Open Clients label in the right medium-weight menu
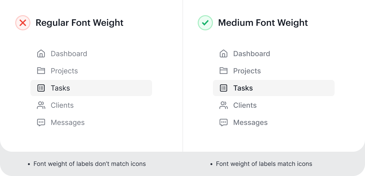The image size is (365, 176). (x=245, y=105)
